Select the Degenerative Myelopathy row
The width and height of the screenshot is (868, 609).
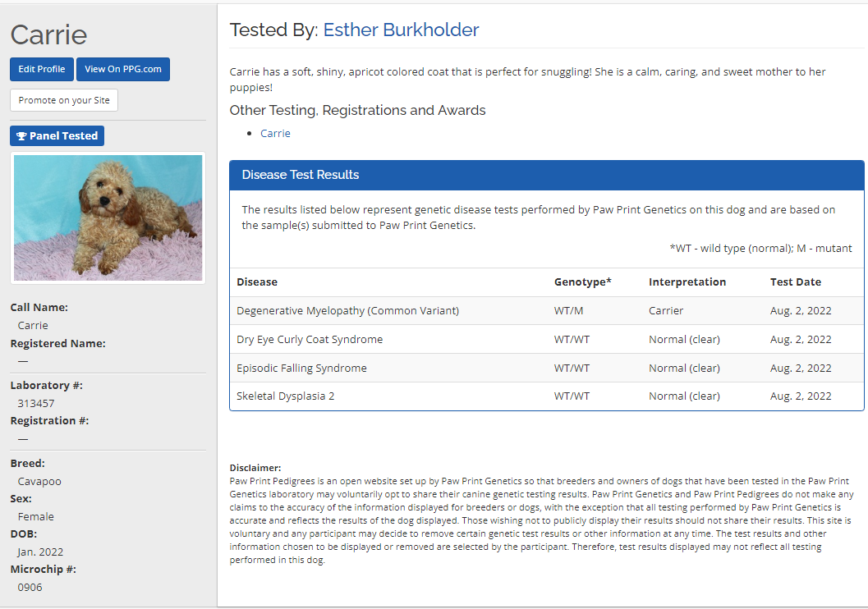tap(347, 311)
